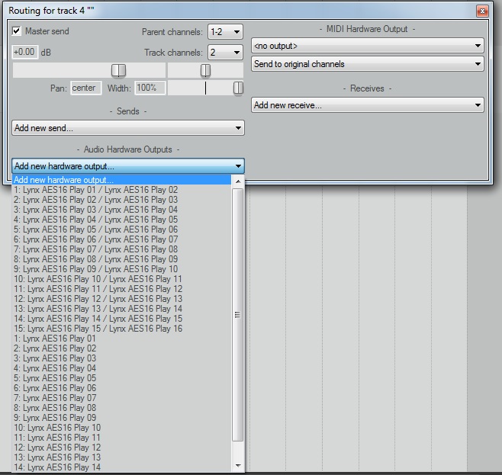This screenshot has width=502, height=475.
Task: Pick mono output 7: Lynx AES16 Play 07
Action: pyautogui.click(x=121, y=398)
